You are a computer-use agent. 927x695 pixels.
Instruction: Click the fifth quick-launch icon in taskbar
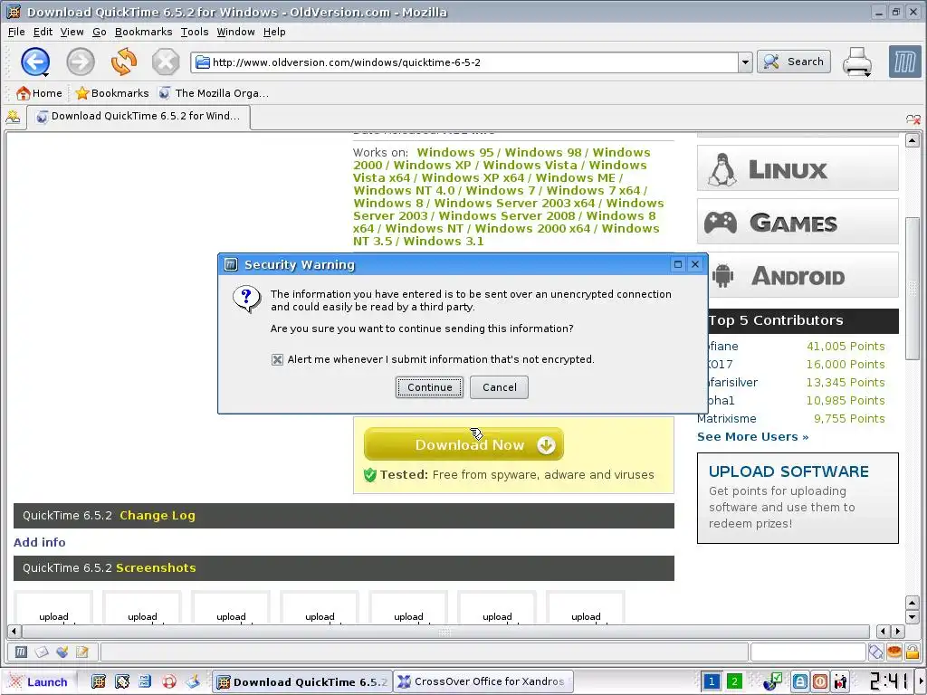coord(193,682)
